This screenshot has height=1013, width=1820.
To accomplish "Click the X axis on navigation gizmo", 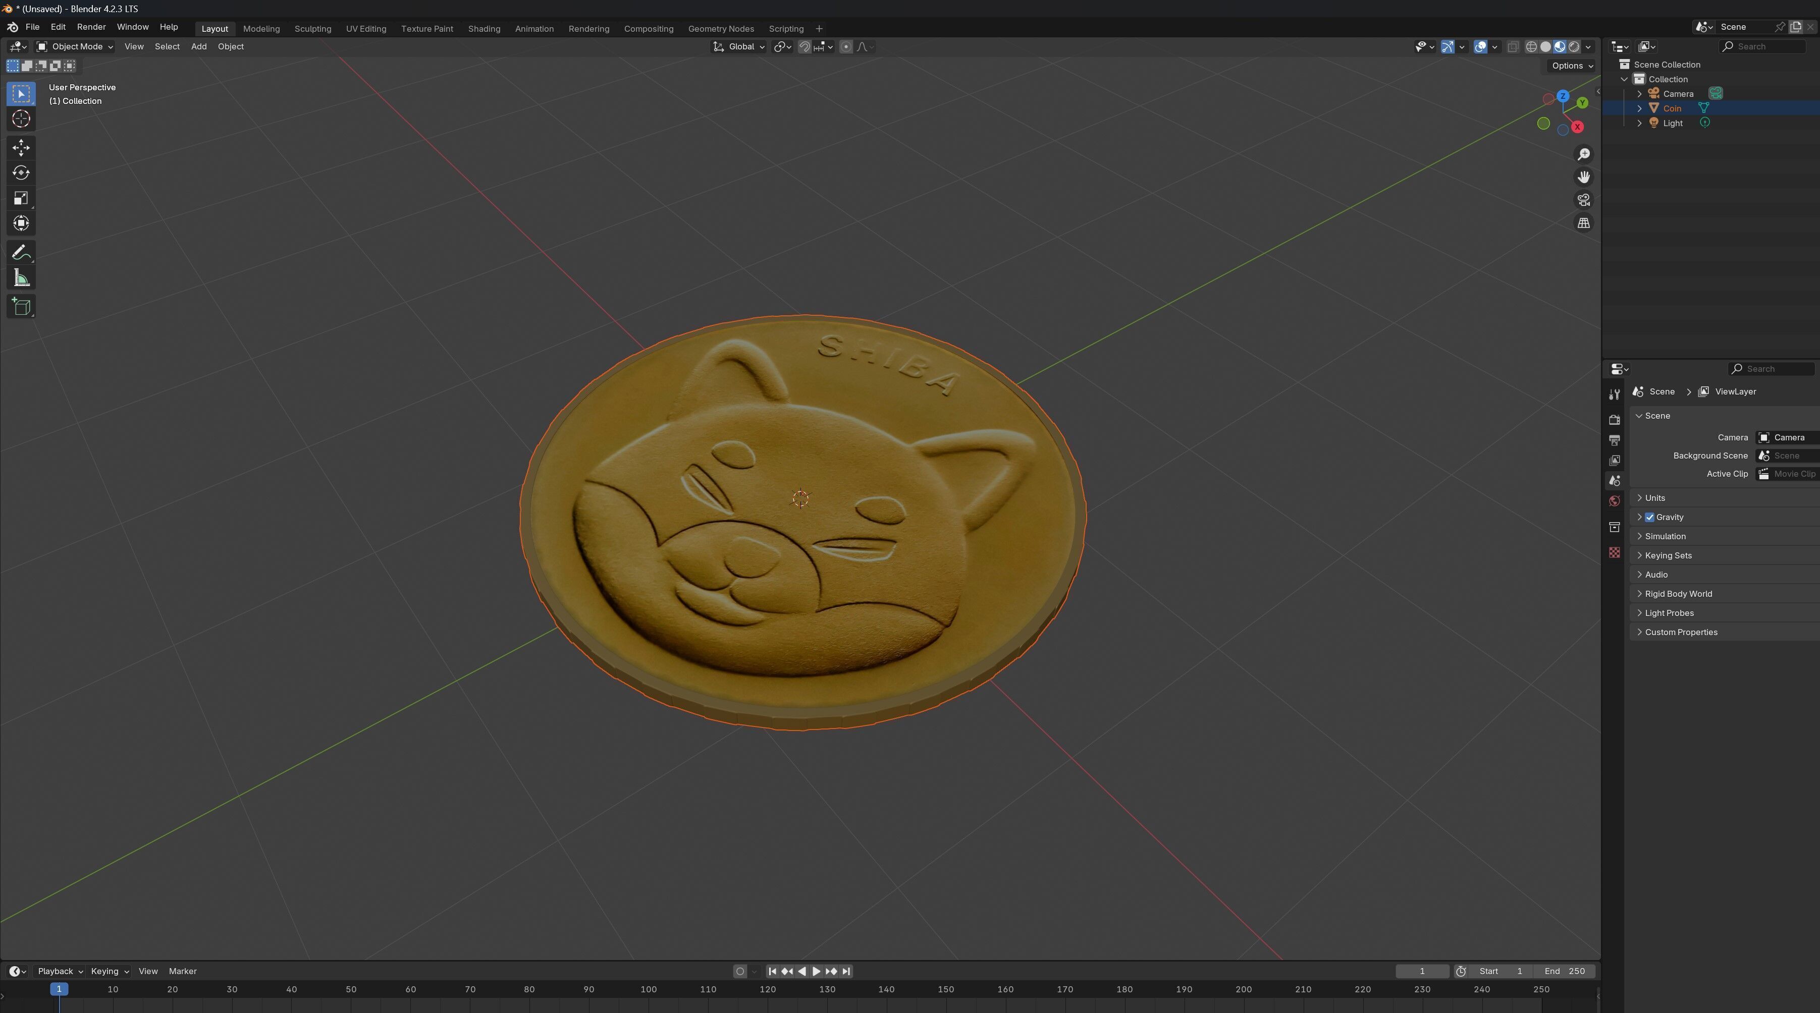I will (1578, 127).
